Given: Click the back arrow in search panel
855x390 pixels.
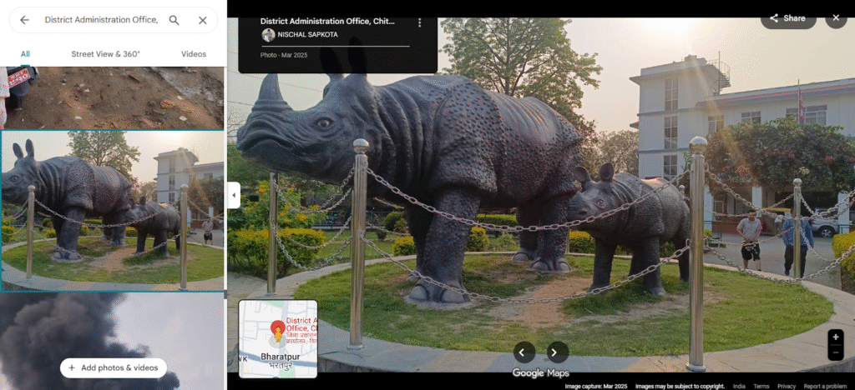Looking at the screenshot, I should (25, 20).
